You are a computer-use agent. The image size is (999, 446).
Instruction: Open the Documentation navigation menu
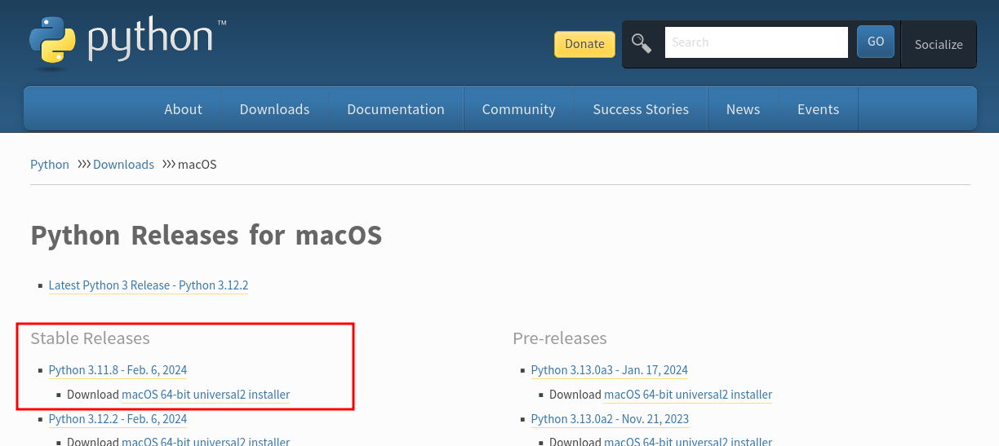pos(395,109)
